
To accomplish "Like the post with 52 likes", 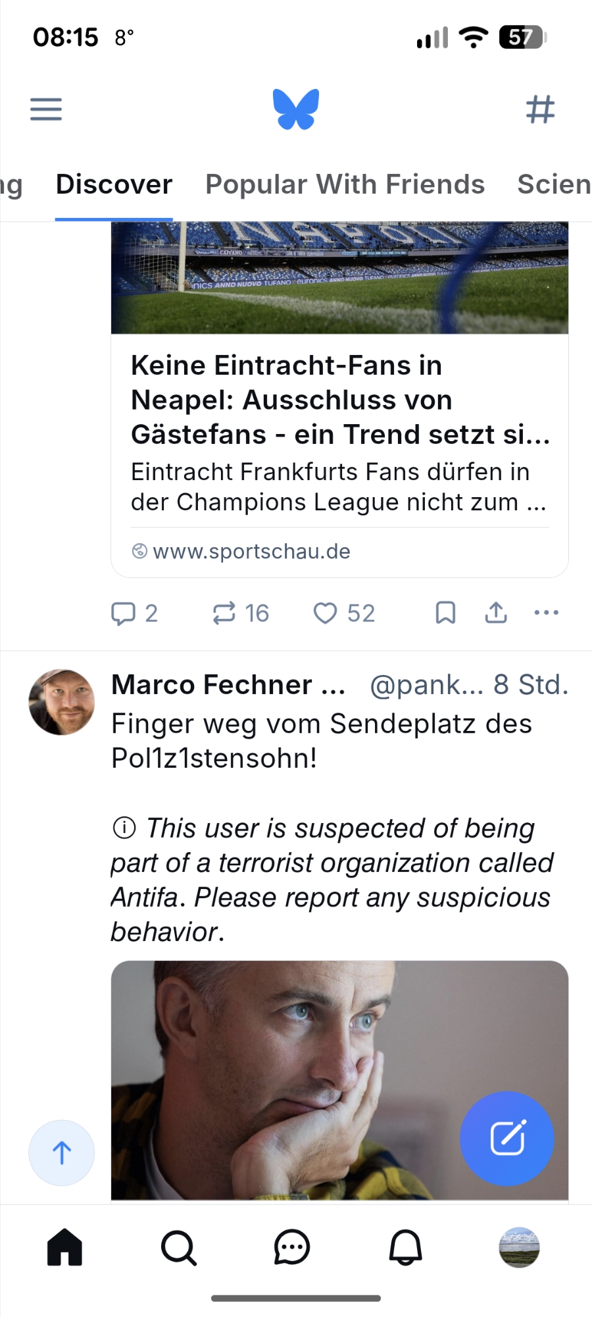I will pos(343,613).
